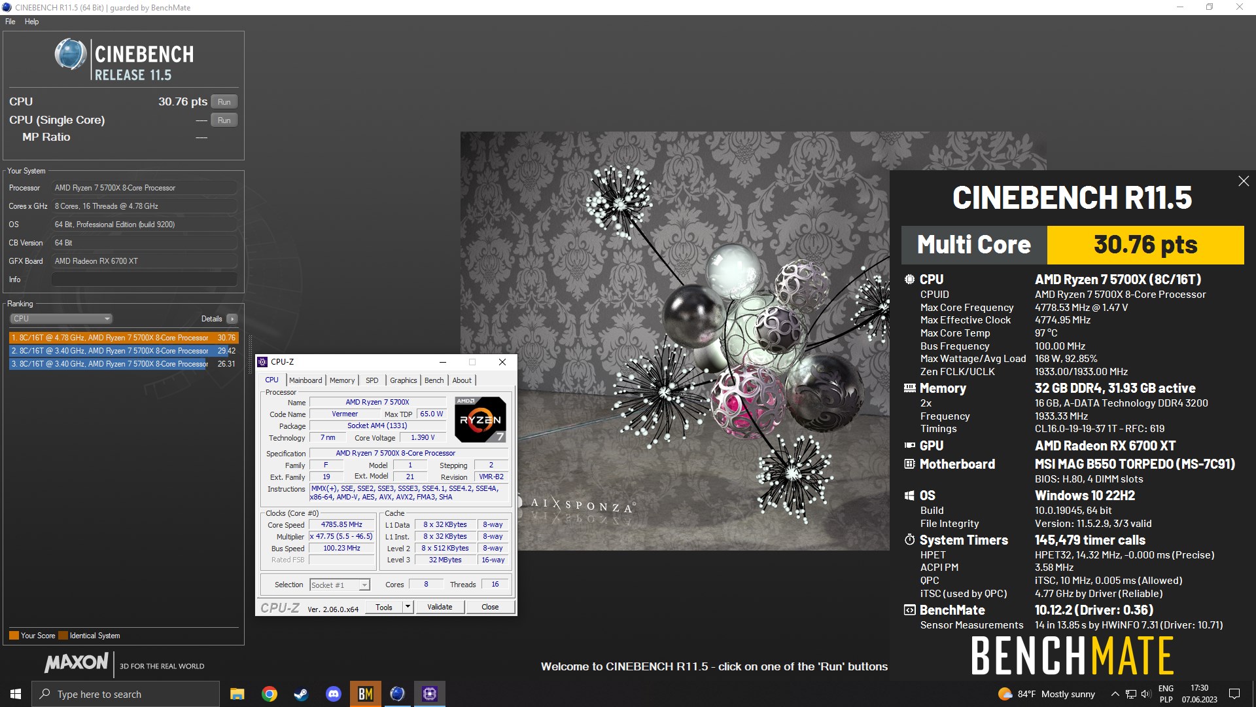Select ranking entry with score 26.31

[x=124, y=364]
